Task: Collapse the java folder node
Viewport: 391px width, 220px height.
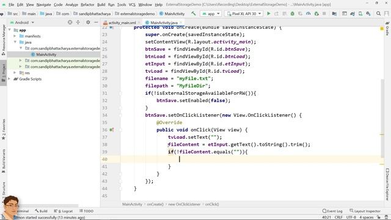Action: (15, 42)
